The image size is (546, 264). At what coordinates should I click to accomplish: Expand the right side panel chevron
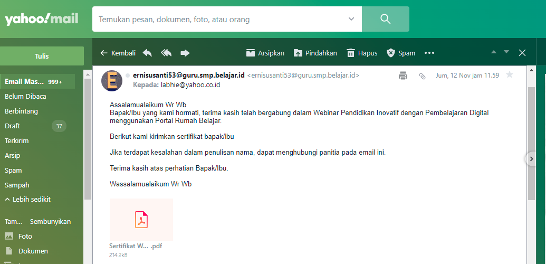[x=531, y=159]
